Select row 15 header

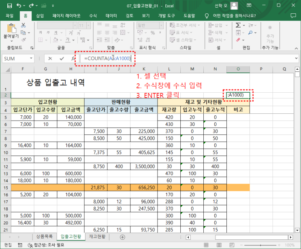pos(6,187)
